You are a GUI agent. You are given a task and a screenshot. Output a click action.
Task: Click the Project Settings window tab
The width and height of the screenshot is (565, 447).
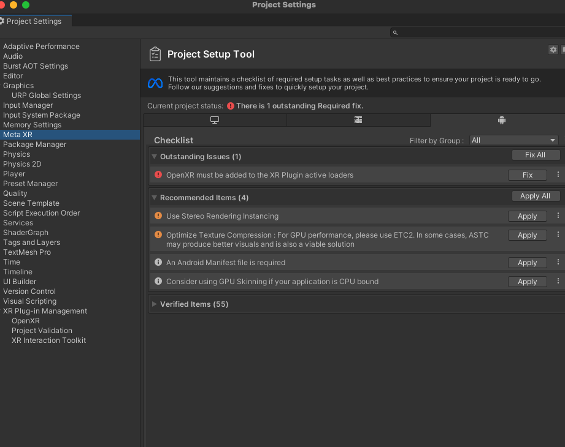click(34, 21)
